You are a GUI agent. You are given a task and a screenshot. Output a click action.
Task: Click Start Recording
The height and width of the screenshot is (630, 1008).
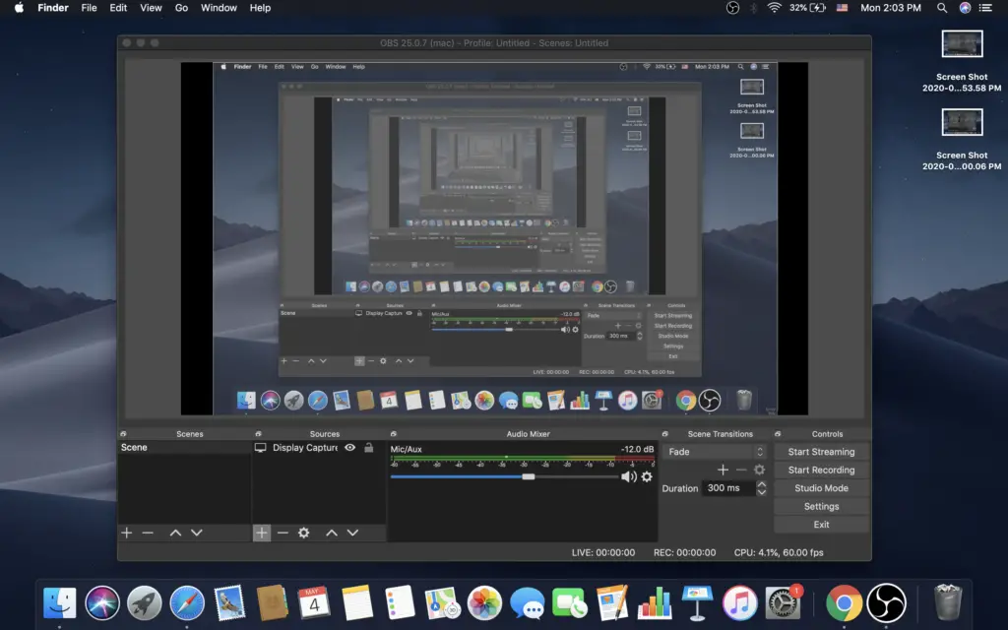point(822,470)
